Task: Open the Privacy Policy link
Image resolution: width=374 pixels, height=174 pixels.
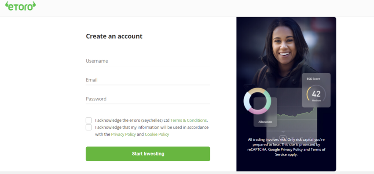Action: pos(123,134)
